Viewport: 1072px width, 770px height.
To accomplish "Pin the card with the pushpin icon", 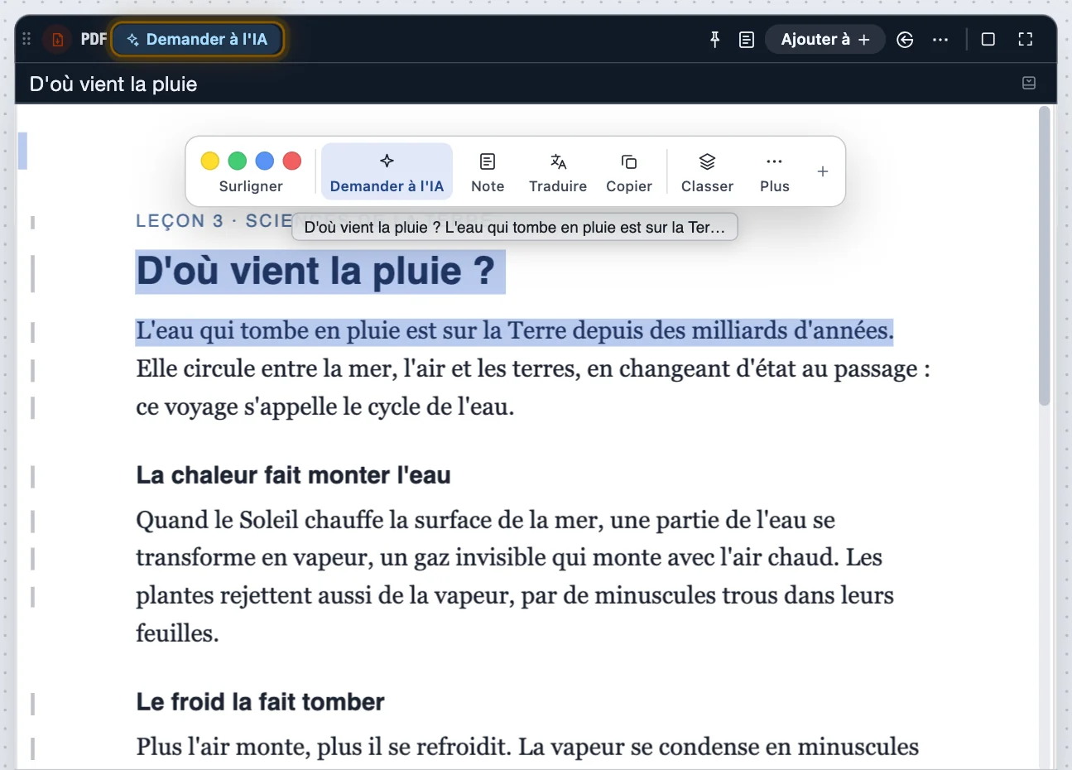I will coord(715,39).
